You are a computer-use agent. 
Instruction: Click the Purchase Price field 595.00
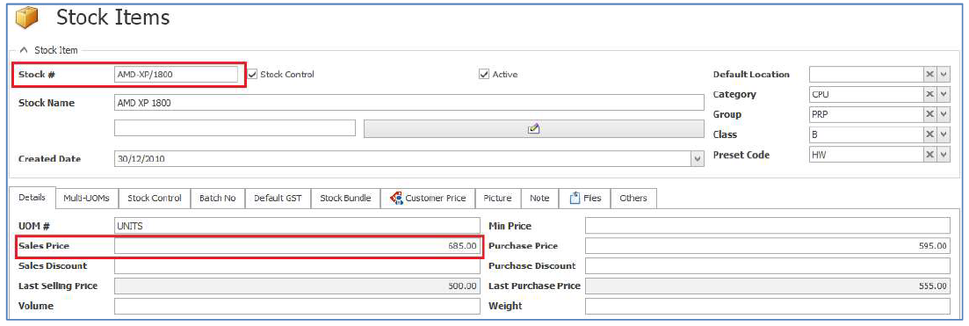(768, 245)
